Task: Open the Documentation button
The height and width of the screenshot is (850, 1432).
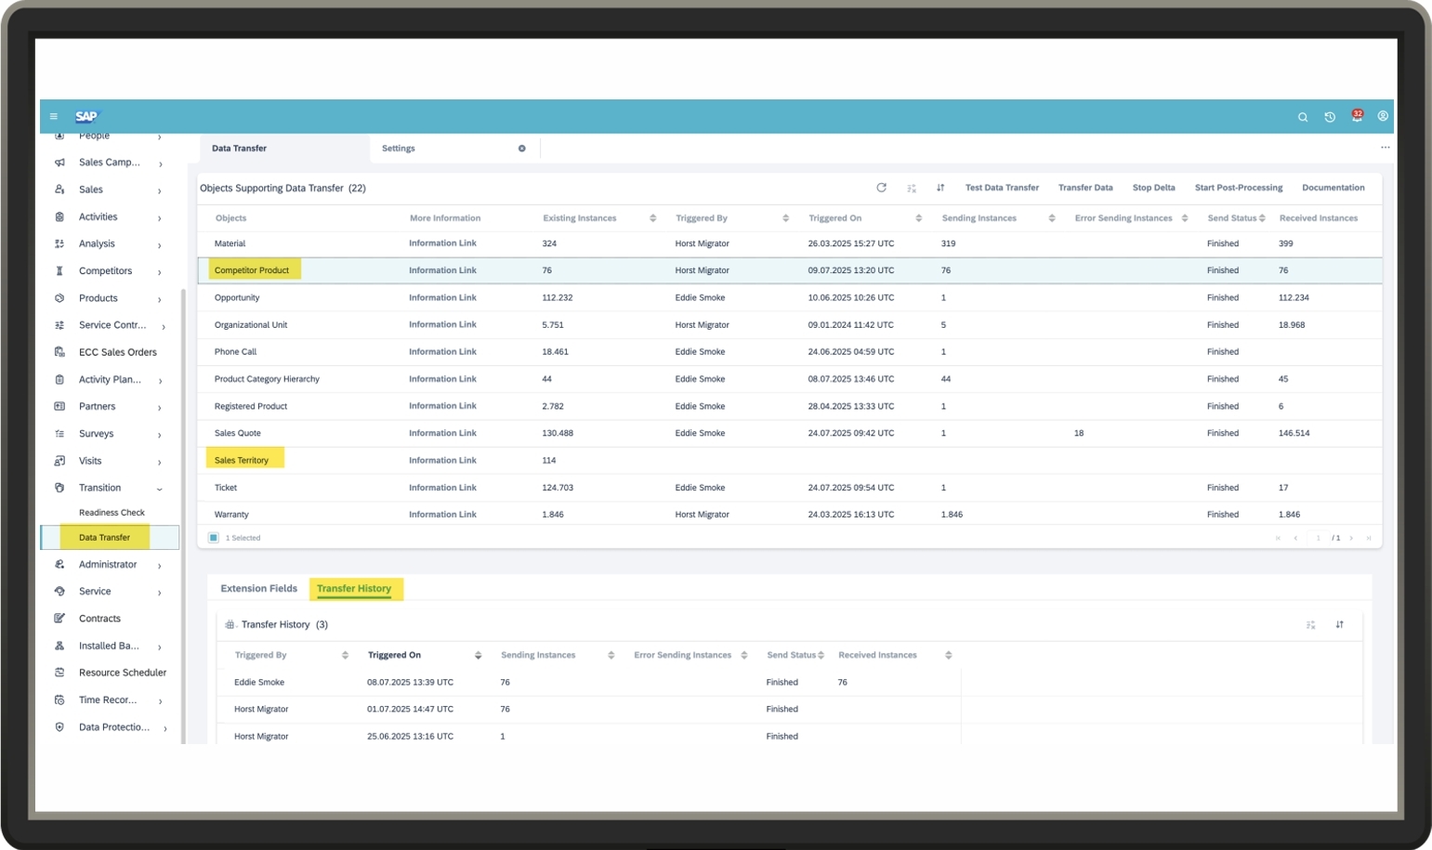Action: point(1333,188)
